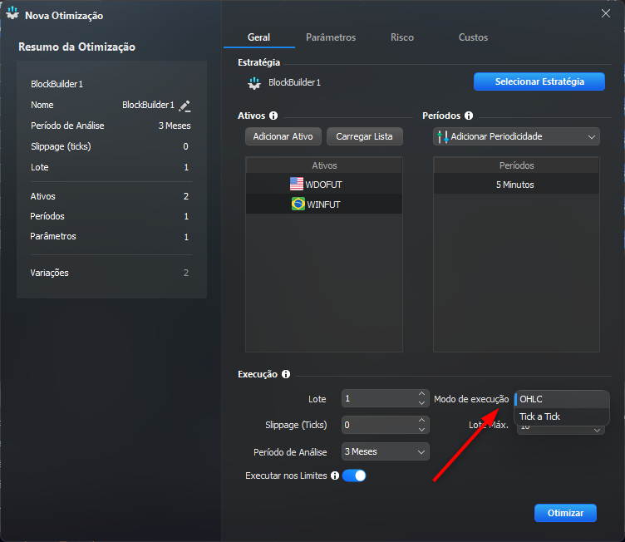Switch to the Parâmetros tab

point(331,37)
